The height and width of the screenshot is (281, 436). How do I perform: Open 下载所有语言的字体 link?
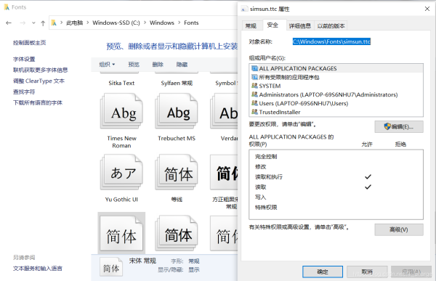[38, 103]
